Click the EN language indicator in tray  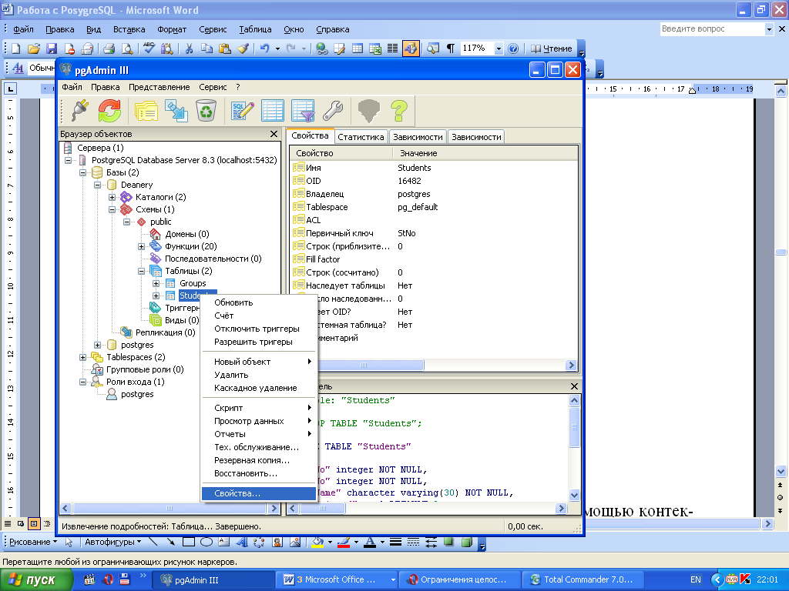696,579
